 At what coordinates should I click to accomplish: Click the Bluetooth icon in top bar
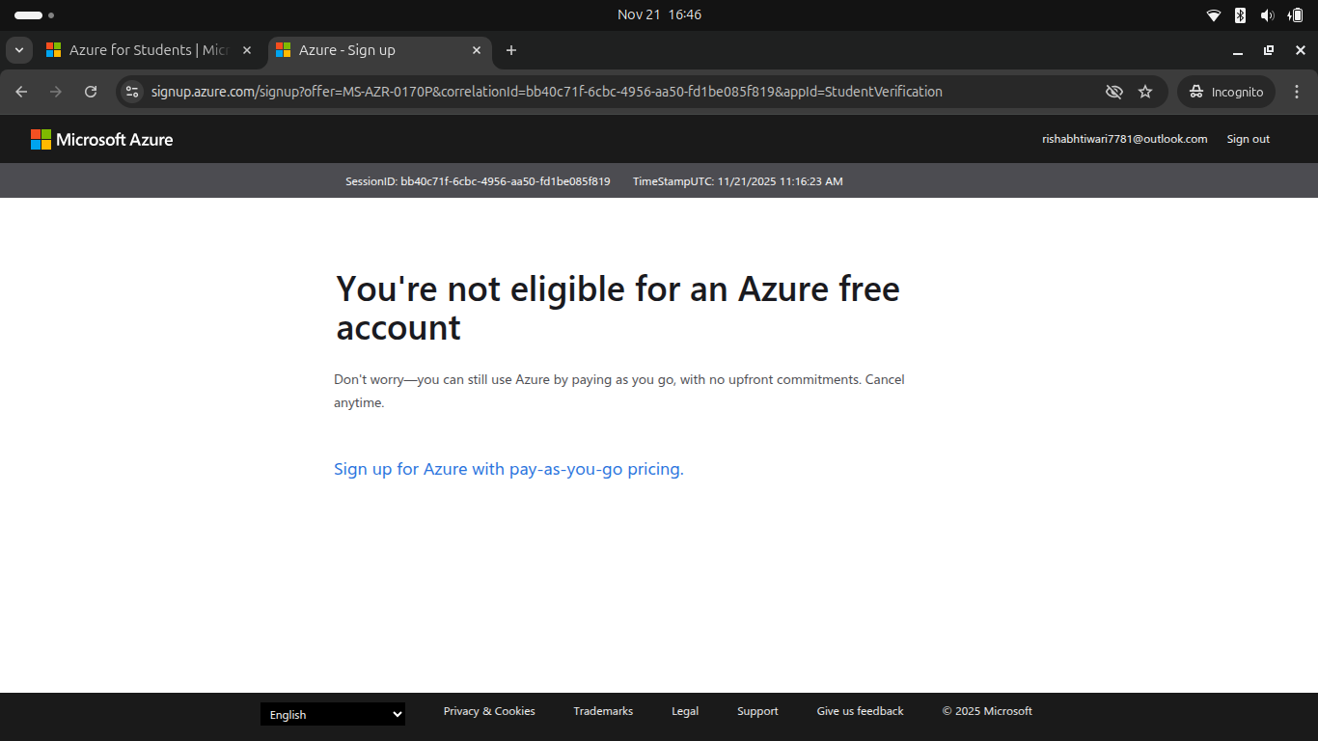coord(1241,14)
